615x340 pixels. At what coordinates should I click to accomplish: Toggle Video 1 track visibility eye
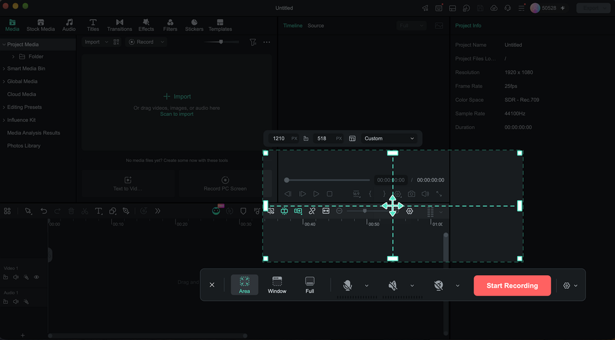click(x=37, y=278)
